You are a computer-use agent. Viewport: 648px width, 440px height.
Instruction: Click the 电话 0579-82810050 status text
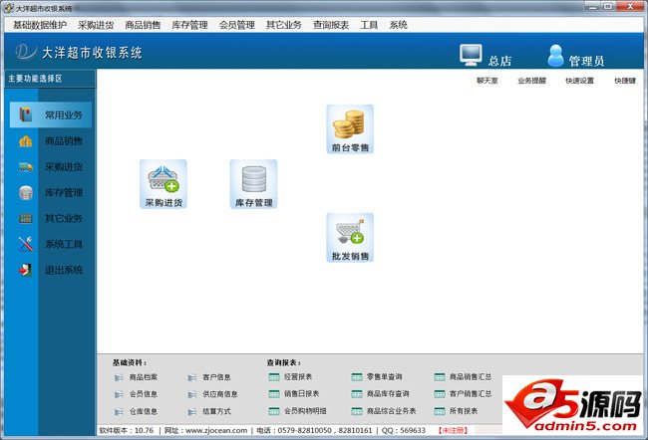coord(314,430)
